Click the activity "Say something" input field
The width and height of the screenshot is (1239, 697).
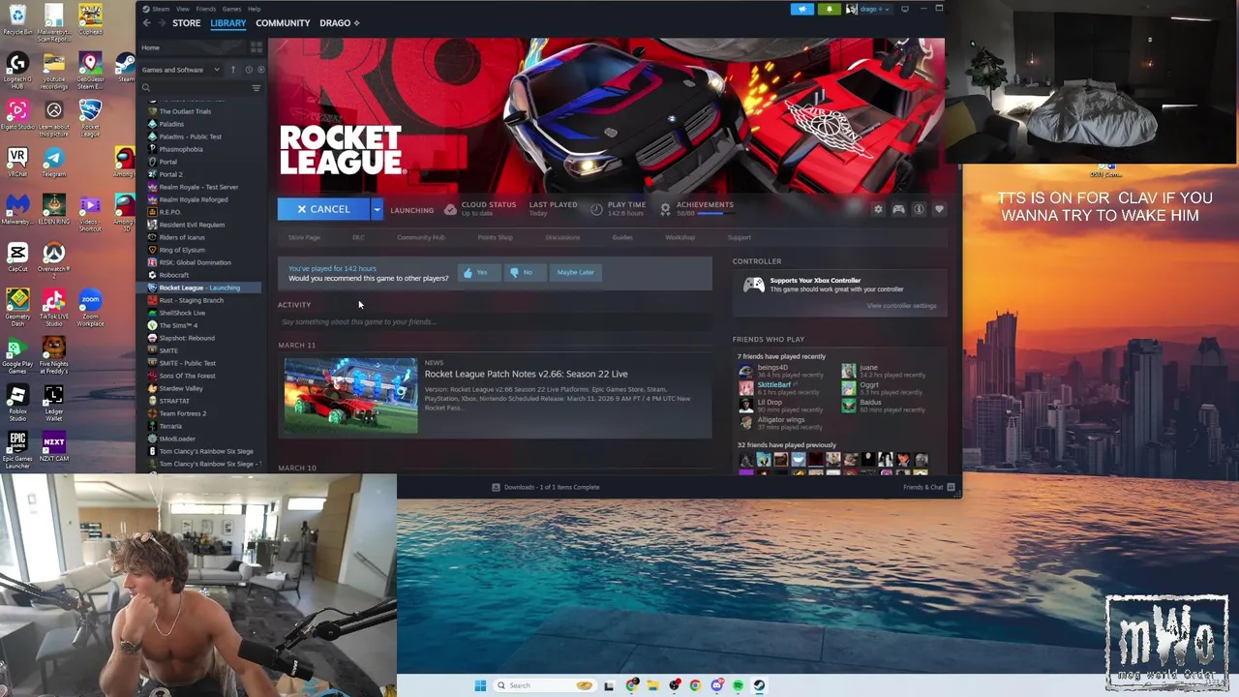click(x=495, y=321)
